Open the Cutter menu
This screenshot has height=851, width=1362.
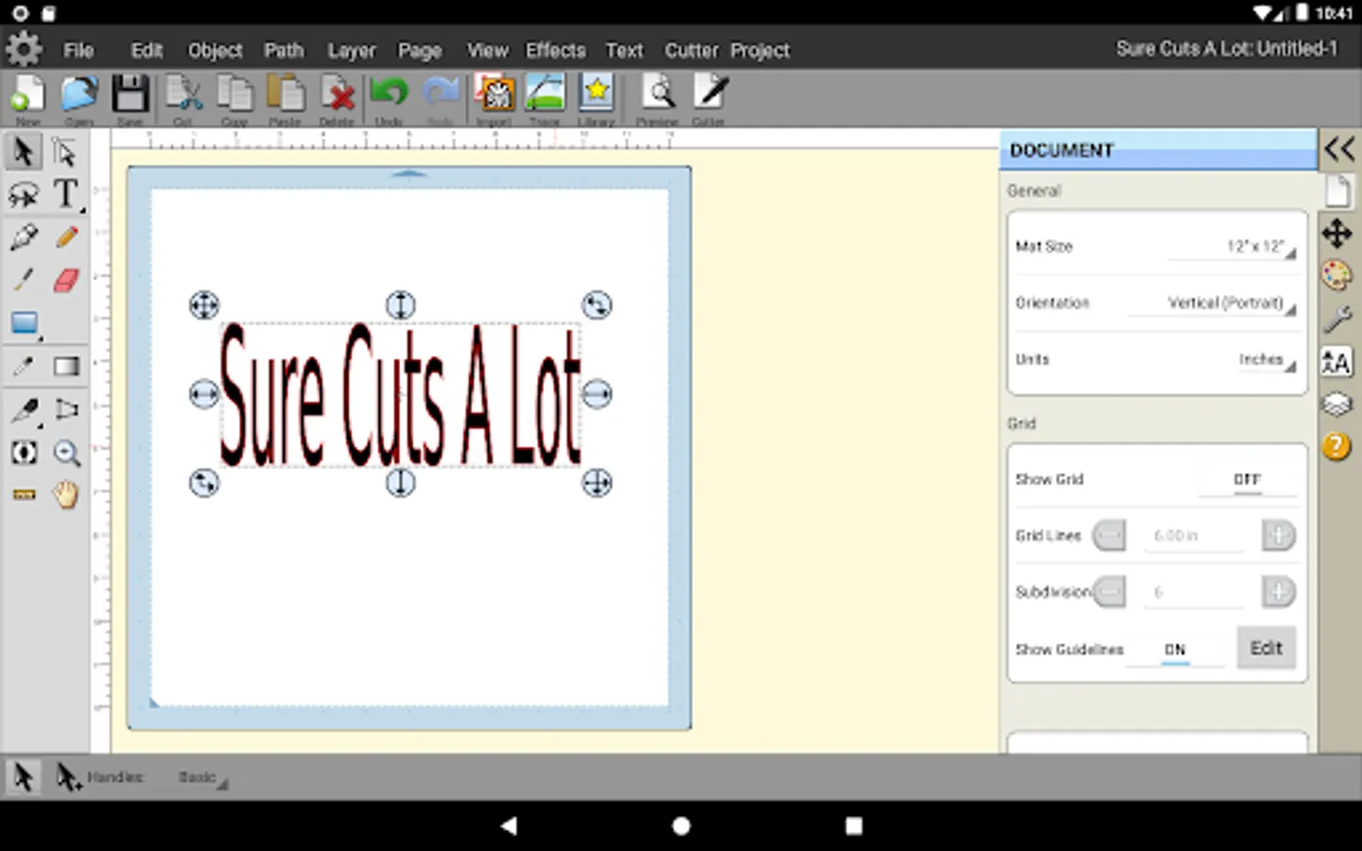click(690, 50)
